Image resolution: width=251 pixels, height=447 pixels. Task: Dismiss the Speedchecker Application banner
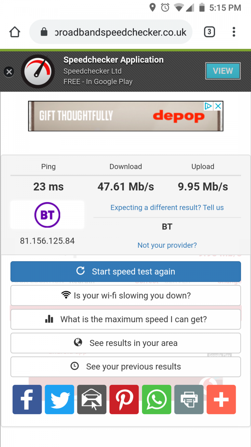point(9,72)
